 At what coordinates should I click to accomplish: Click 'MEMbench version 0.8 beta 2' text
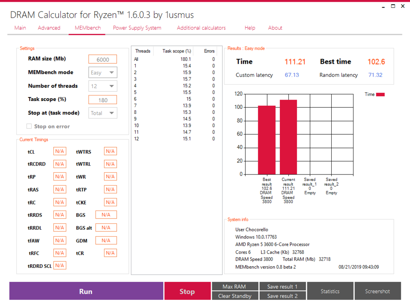265,267
